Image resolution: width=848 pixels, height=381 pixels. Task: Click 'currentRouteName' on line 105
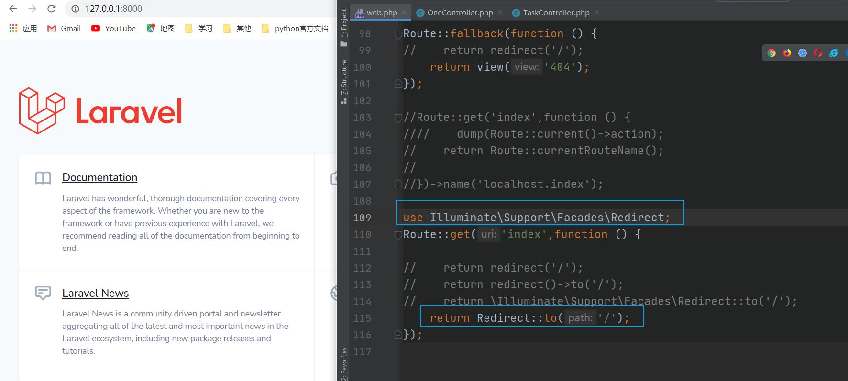591,151
